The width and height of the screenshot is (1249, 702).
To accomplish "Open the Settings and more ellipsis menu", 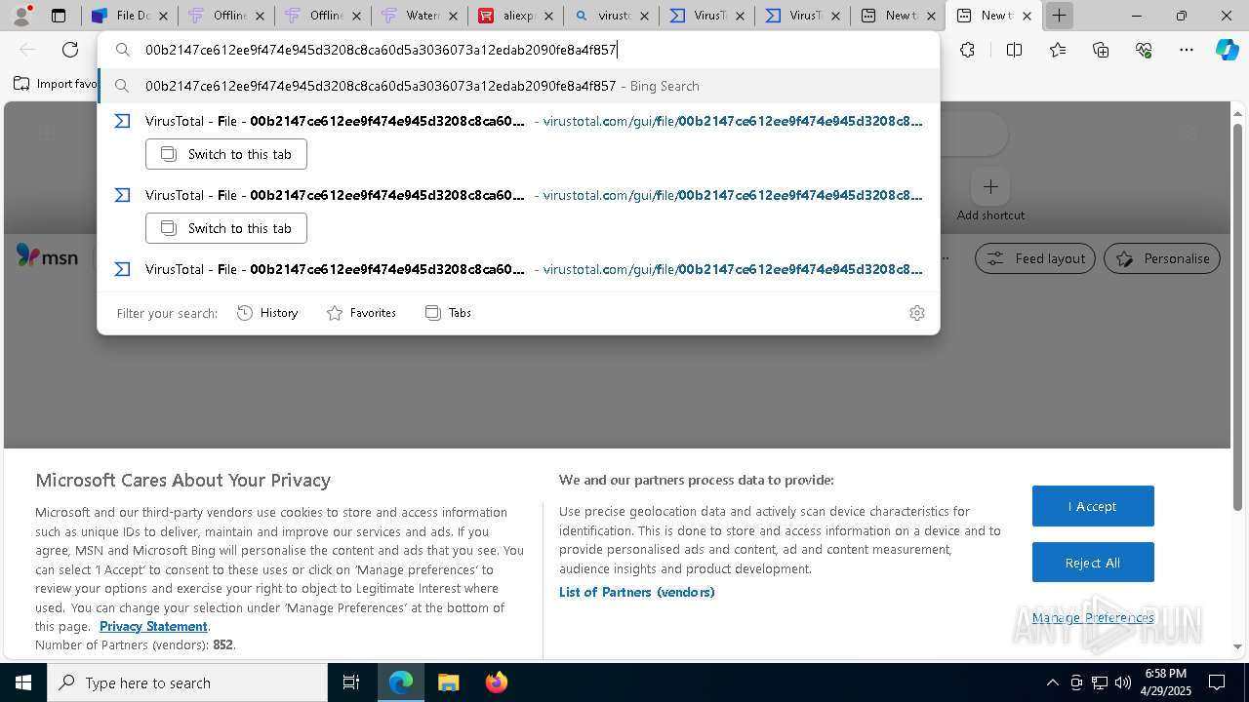I will pos(1187,50).
